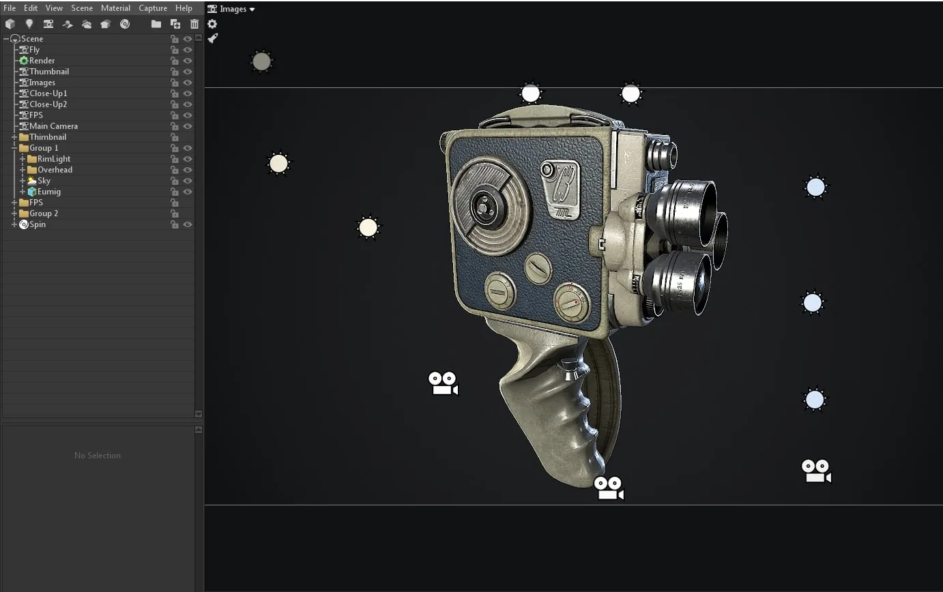943x592 pixels.
Task: Lock the Sky object
Action: [175, 181]
